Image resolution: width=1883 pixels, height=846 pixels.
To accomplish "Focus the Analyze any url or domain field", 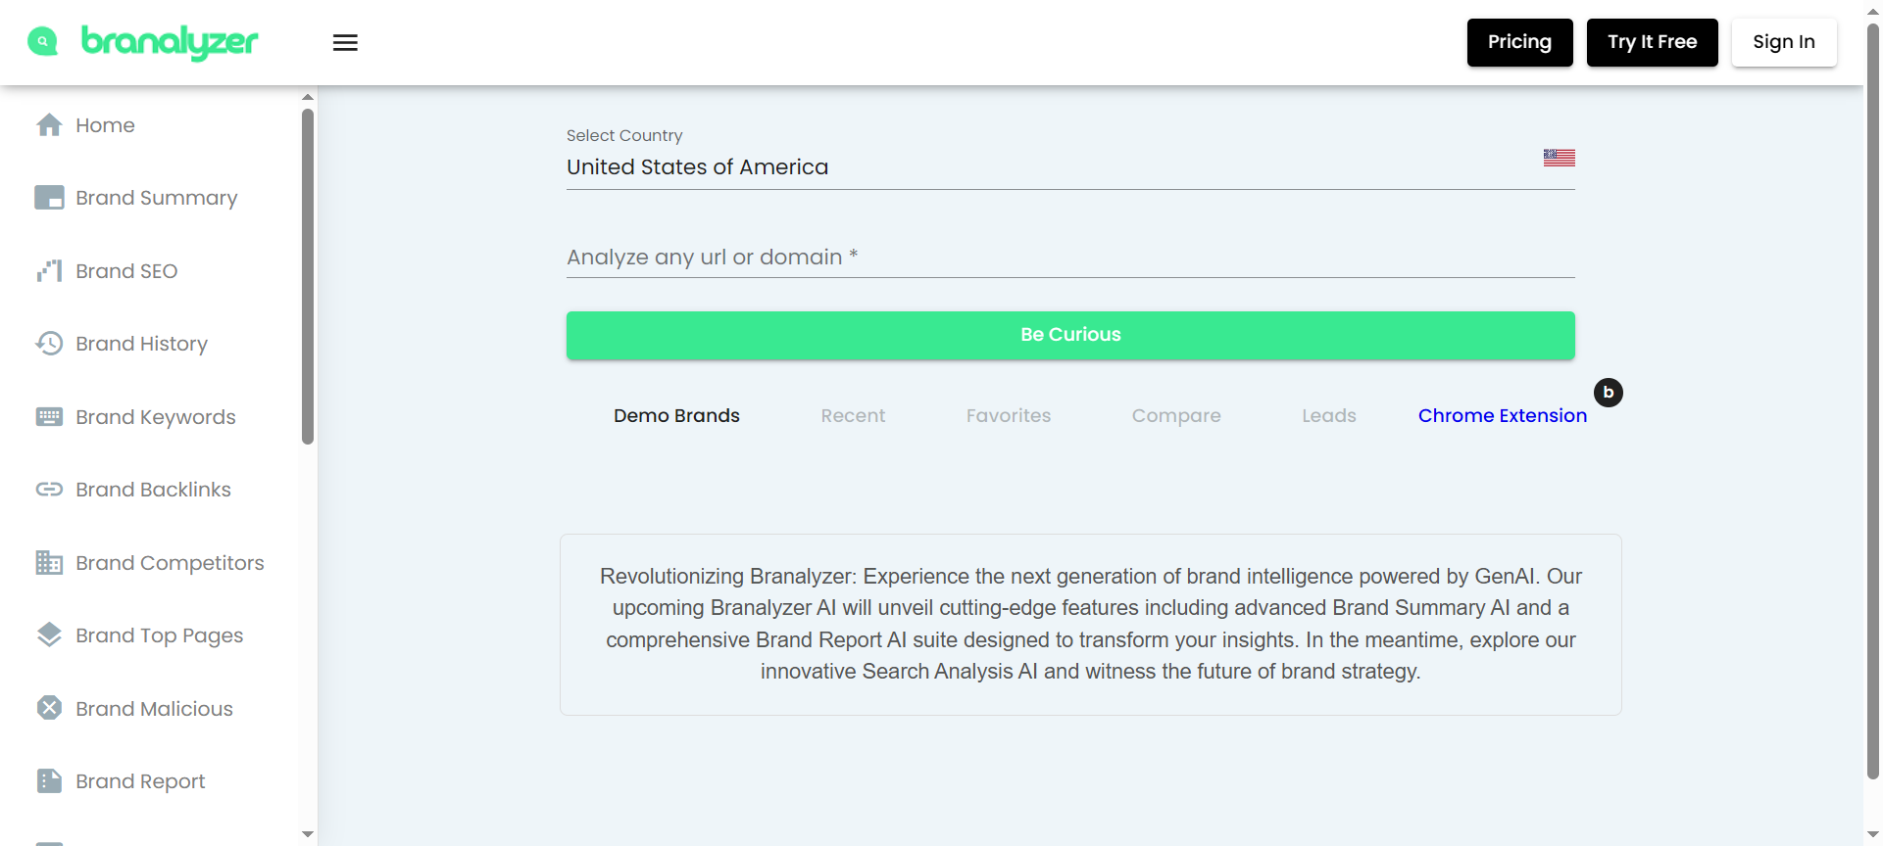I will click(1069, 258).
